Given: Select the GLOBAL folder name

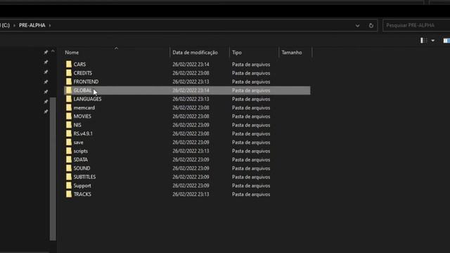Looking at the screenshot, I should click(83, 91).
